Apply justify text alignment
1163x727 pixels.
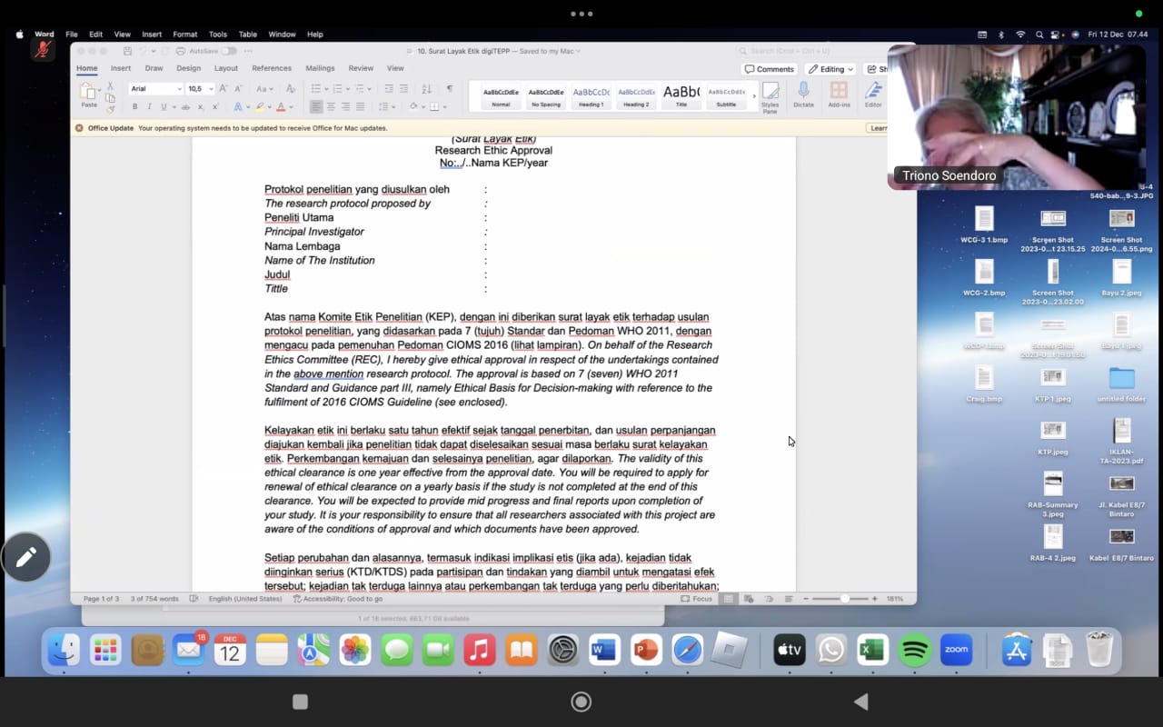click(362, 107)
